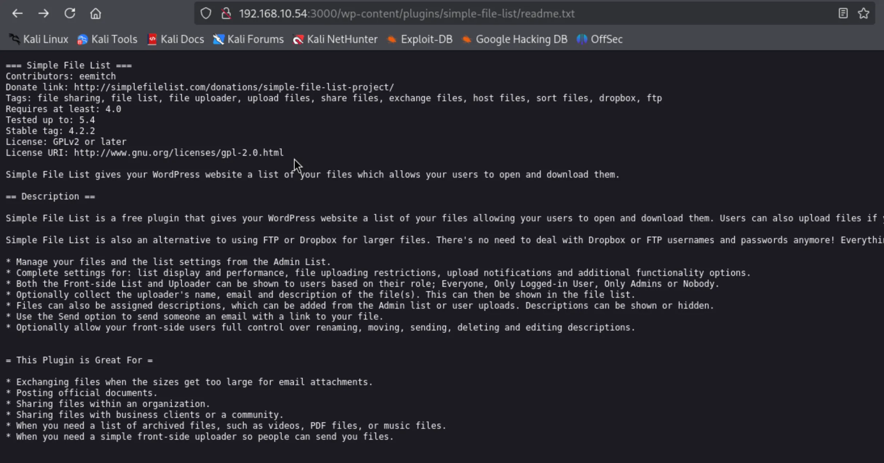Viewport: 884px width, 463px height.
Task: Open the Google Hacking DB bookmark
Action: point(515,39)
